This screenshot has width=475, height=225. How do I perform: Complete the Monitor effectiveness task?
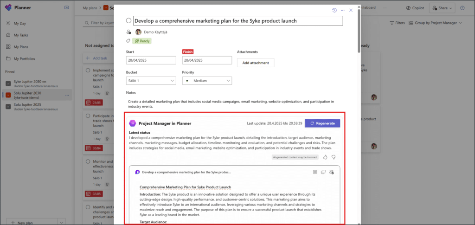point(88,161)
